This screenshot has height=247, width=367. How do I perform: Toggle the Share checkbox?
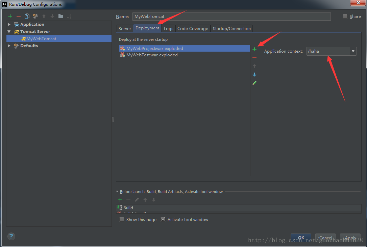[x=345, y=16]
